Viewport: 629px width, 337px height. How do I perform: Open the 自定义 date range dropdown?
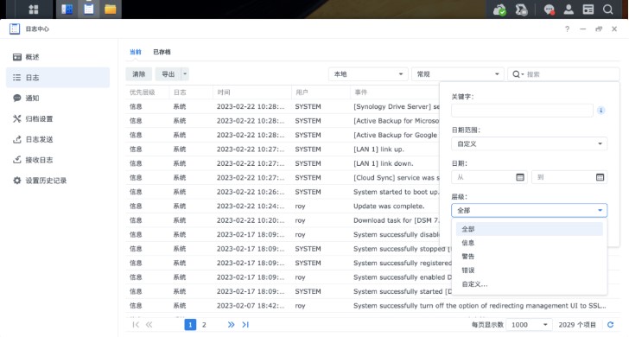pos(529,143)
